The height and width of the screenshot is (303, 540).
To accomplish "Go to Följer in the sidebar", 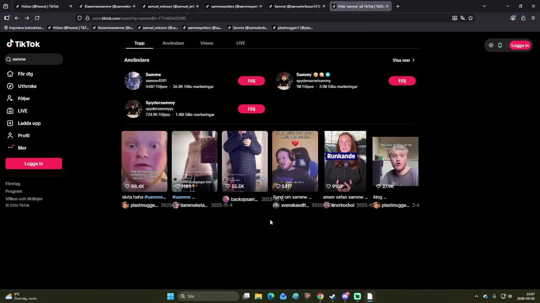I will [24, 98].
